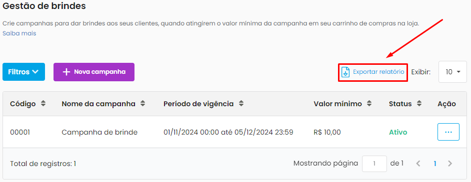The image size is (471, 182).
Task: Sort by Código column arrows
Action: pos(43,104)
